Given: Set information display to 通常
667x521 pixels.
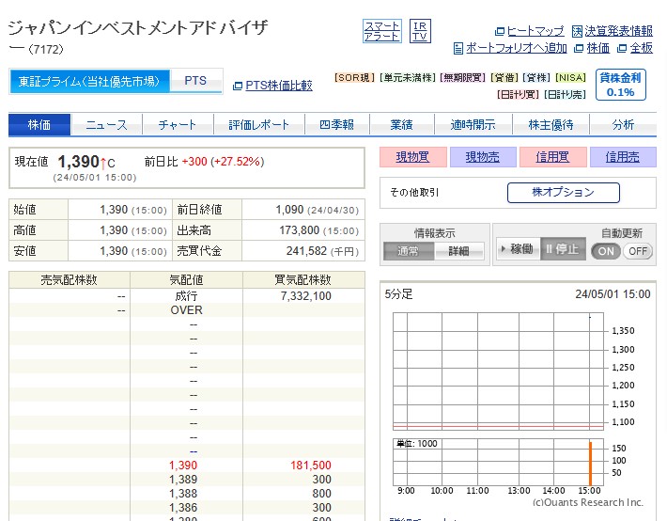Looking at the screenshot, I should 409,251.
